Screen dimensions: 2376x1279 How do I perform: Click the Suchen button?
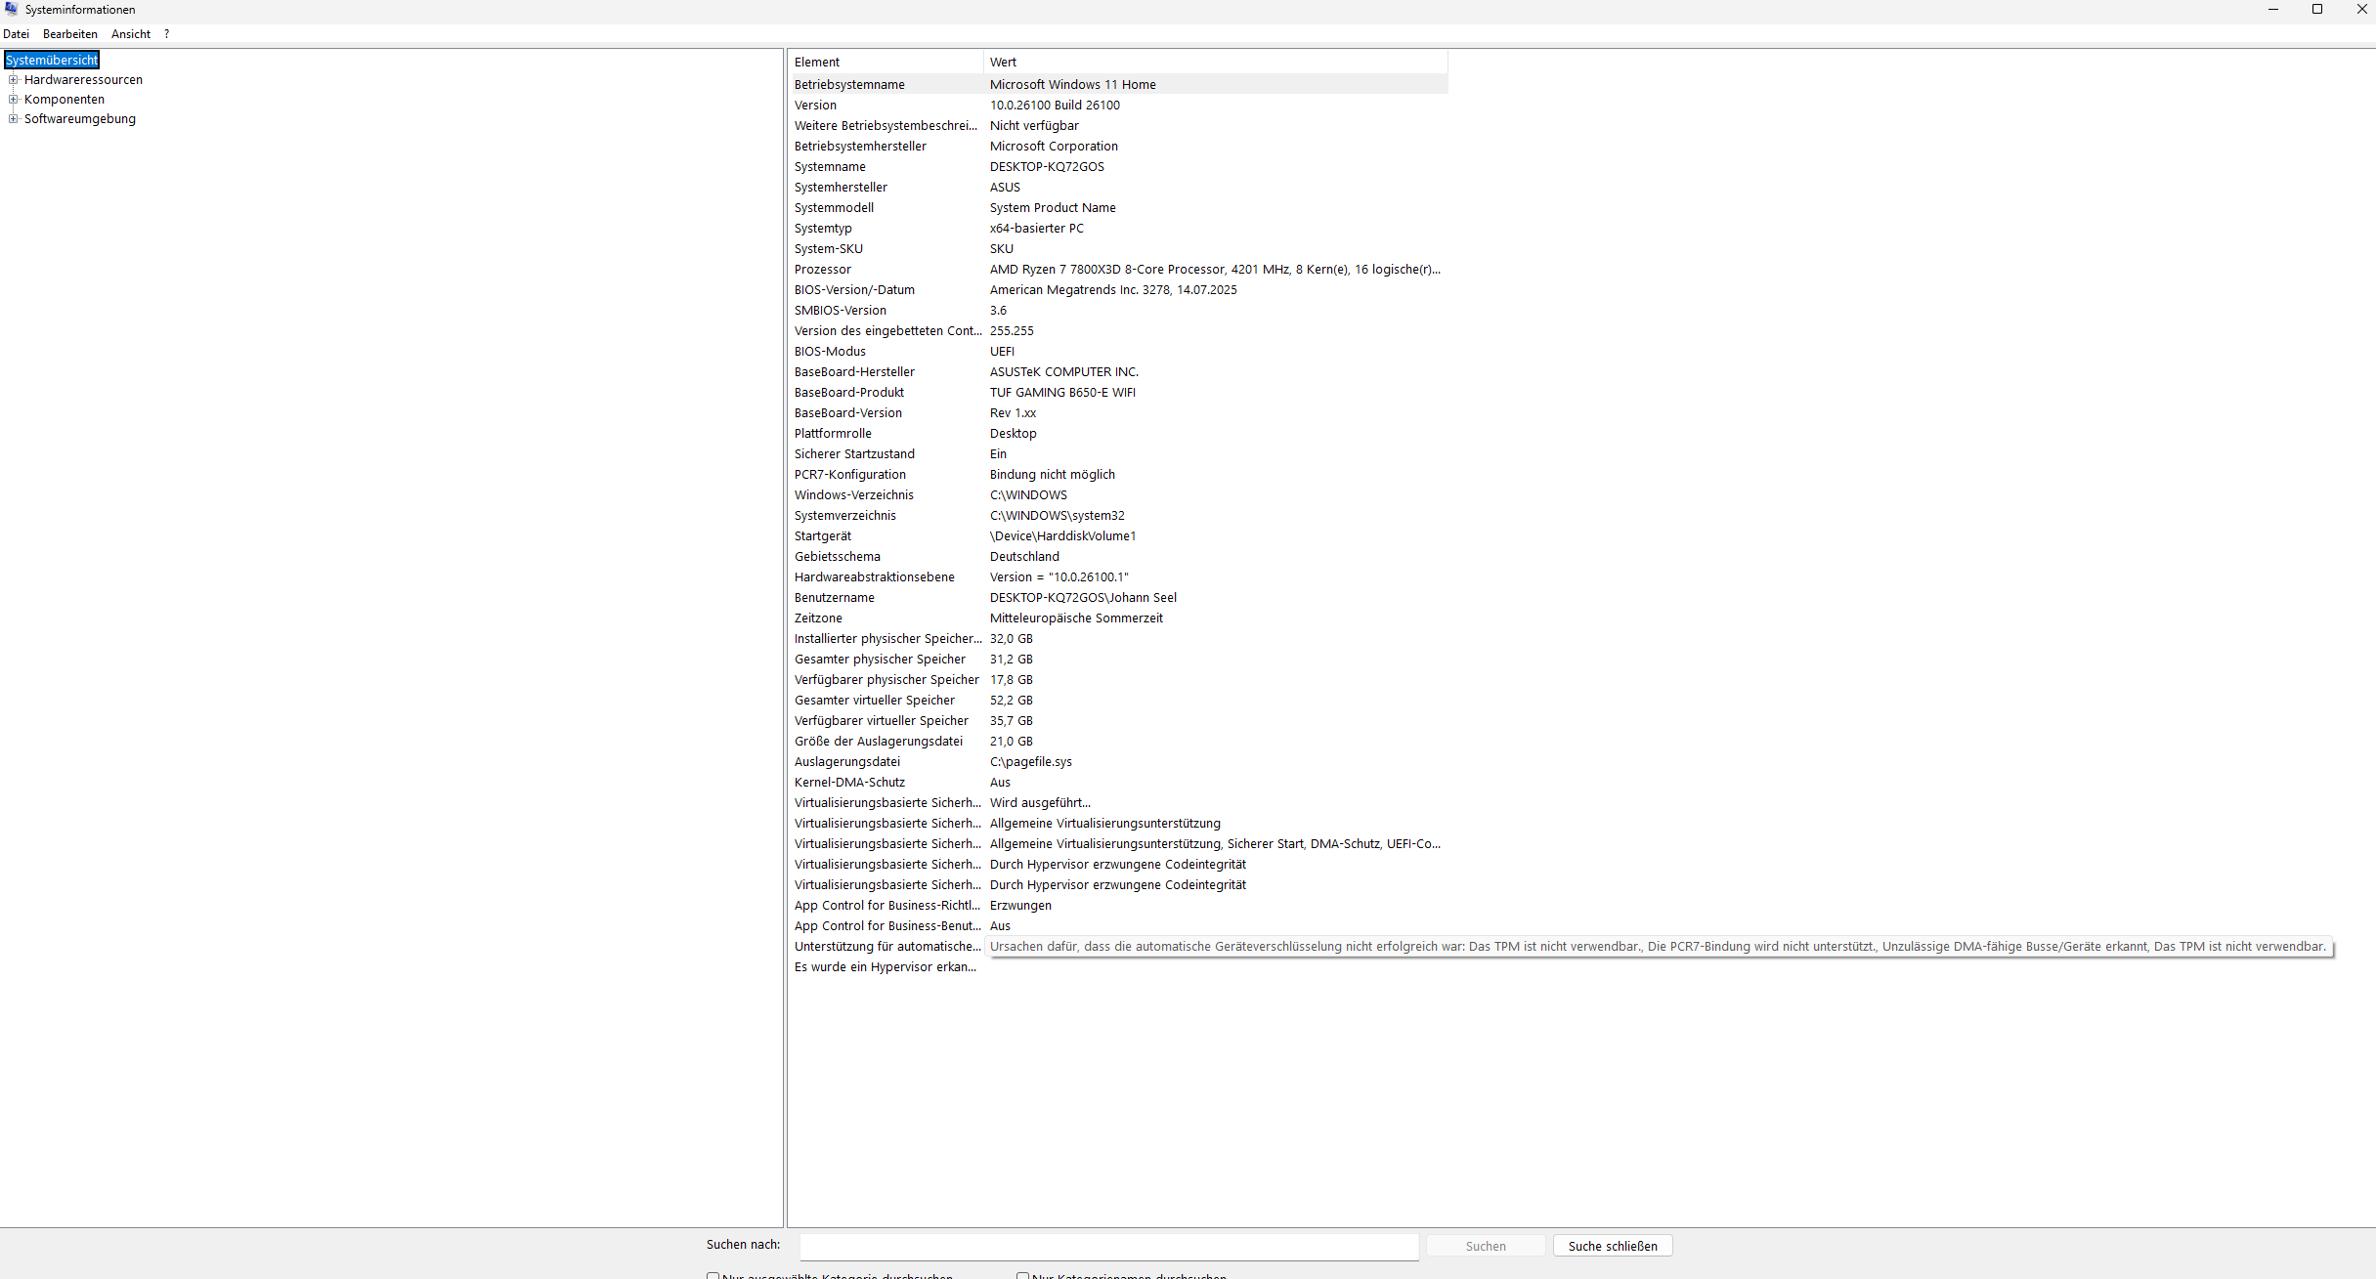[1485, 1246]
